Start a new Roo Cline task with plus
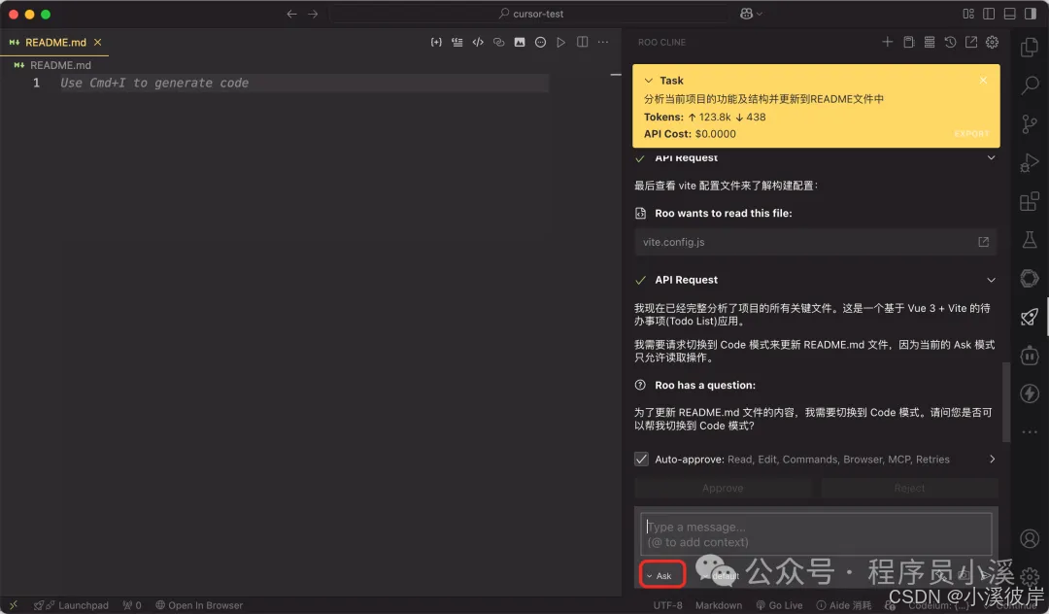Viewport: 1049px width, 614px height. (887, 42)
